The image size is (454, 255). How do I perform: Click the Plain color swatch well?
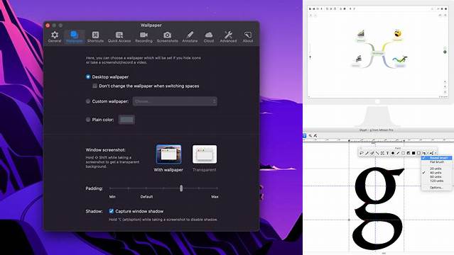[x=126, y=120]
